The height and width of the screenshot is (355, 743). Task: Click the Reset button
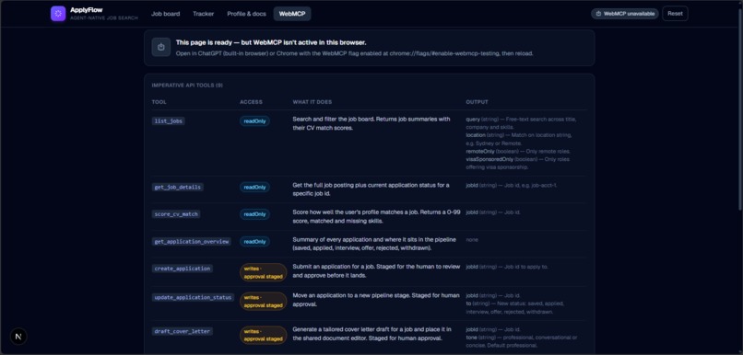pyautogui.click(x=675, y=14)
